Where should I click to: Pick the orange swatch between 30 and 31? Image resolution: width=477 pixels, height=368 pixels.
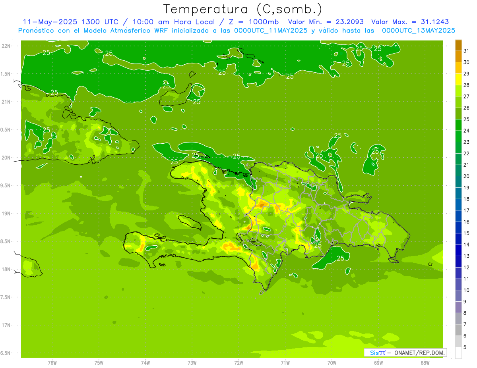click(x=458, y=56)
